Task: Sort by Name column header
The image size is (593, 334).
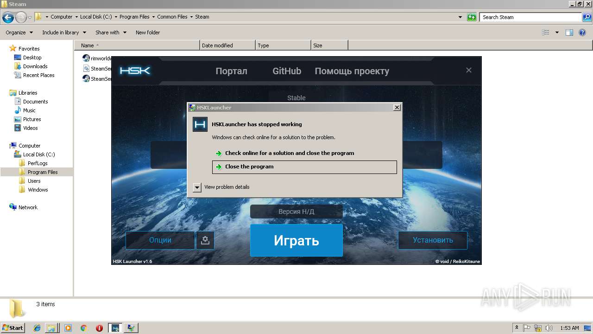Action: tap(137, 45)
